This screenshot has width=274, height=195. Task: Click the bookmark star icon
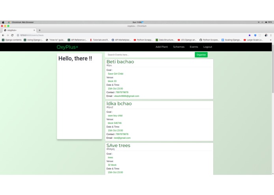point(250,35)
